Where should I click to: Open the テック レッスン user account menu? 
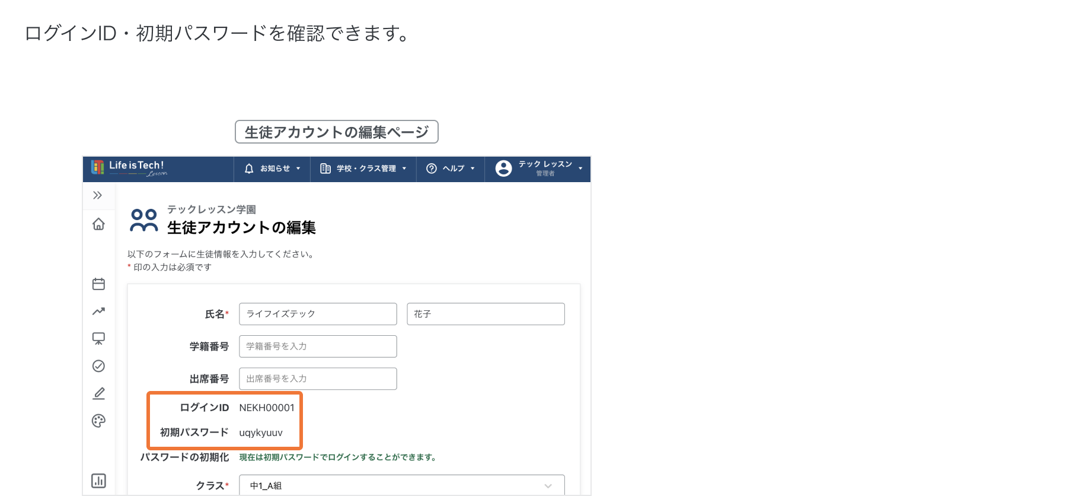click(x=545, y=168)
